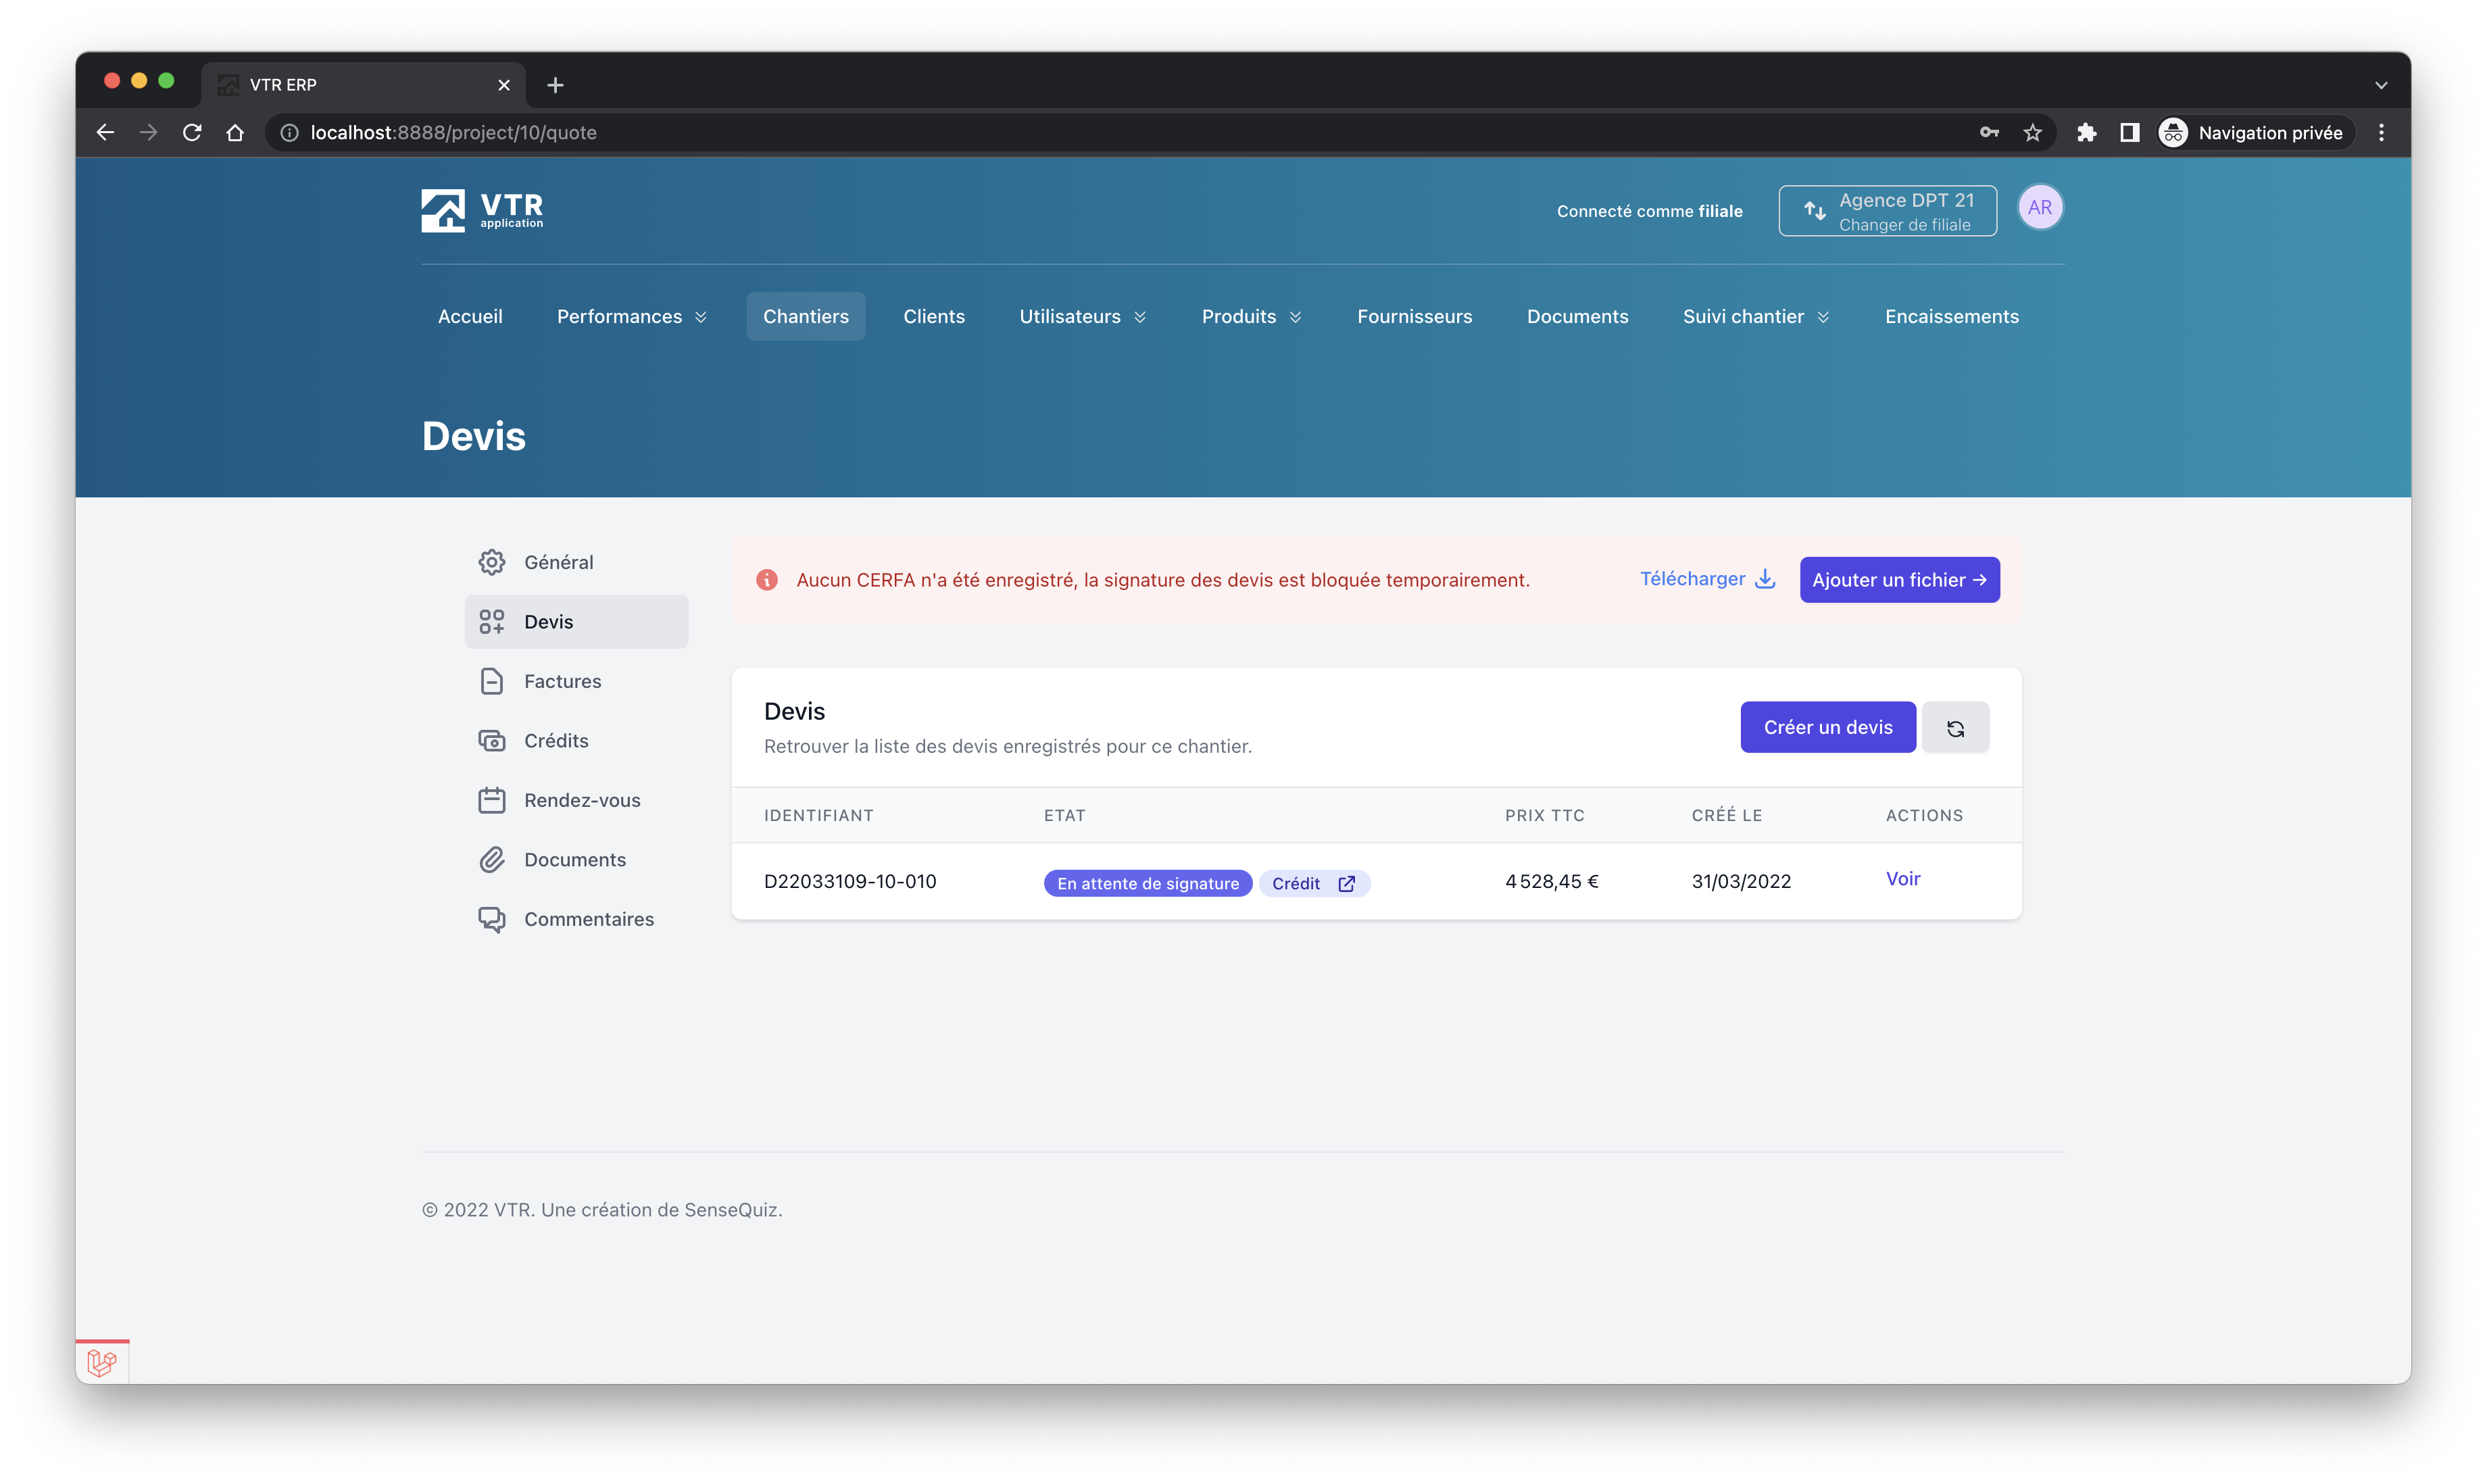Toggle the browser side panel icon
2487x1484 pixels.
coord(2129,133)
